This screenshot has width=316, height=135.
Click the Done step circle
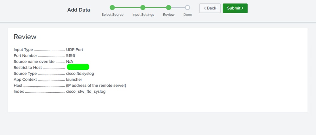click(187, 8)
